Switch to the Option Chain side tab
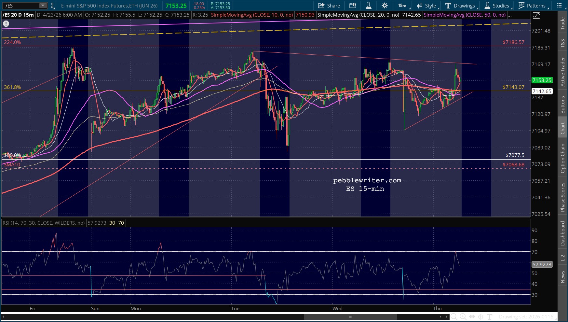This screenshot has width=568, height=322. tap(563, 158)
